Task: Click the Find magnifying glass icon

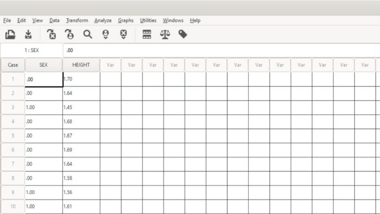Action: (x=88, y=35)
